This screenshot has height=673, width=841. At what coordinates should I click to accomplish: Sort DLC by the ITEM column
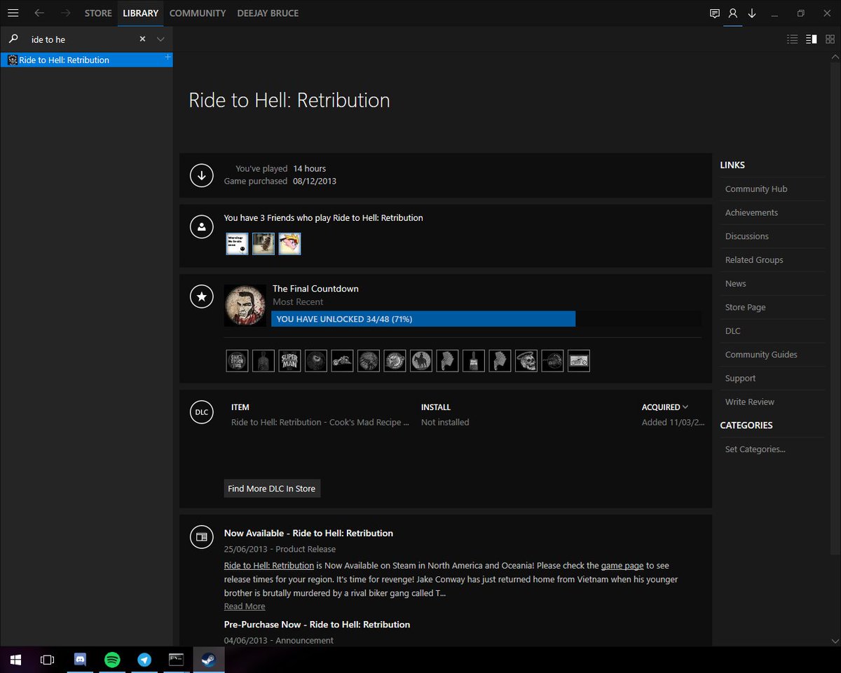(x=240, y=407)
